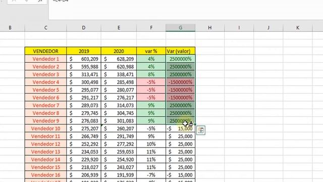Select the Vendedor 7 cell

[x=45, y=105]
